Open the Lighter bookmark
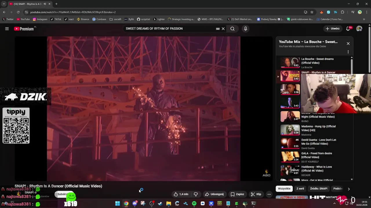Image resolution: width=371 pixels, height=208 pixels. [159, 19]
